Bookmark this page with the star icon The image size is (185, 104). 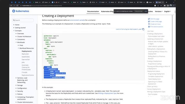[x=161, y=5]
